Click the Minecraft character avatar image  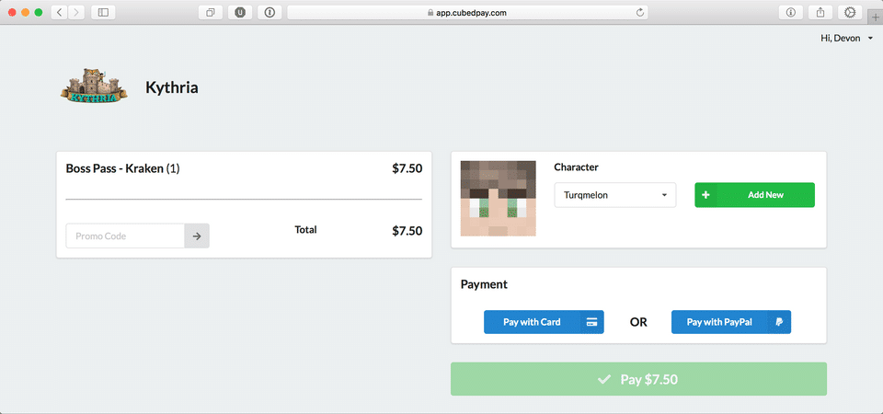(x=499, y=199)
